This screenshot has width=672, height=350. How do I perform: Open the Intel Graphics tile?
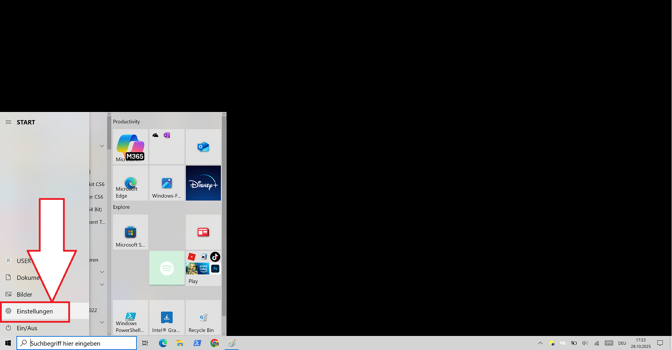coord(167,317)
